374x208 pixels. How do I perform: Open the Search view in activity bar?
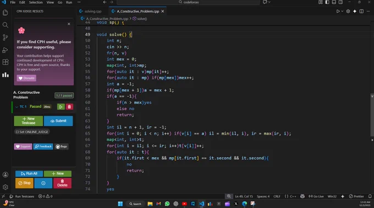tap(5, 25)
